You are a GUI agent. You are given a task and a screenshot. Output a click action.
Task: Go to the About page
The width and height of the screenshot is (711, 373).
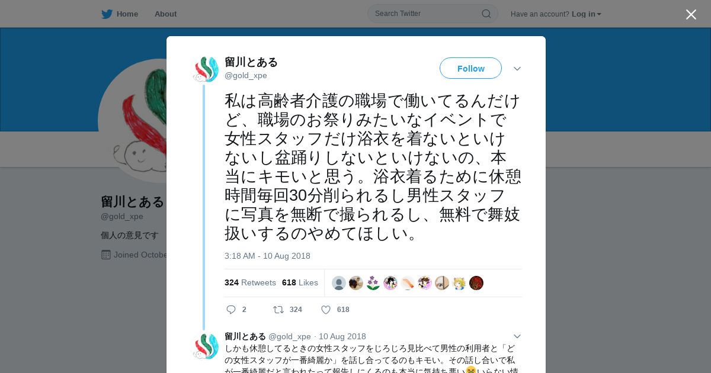pyautogui.click(x=165, y=14)
